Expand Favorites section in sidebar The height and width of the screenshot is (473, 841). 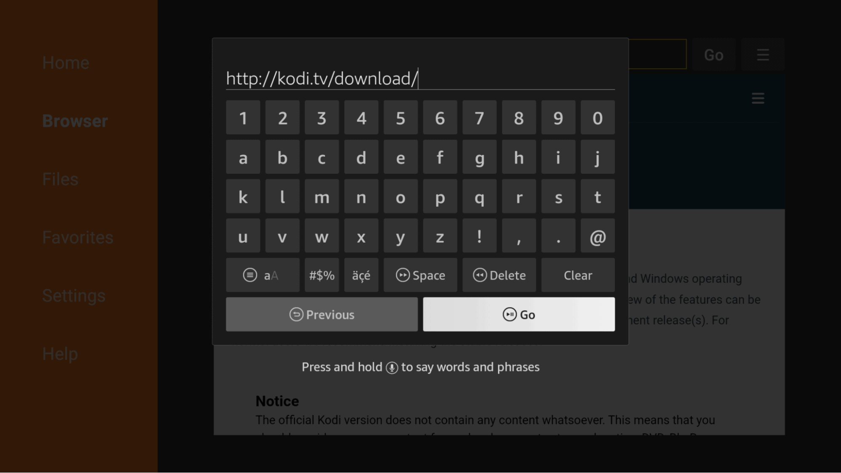[x=78, y=237]
